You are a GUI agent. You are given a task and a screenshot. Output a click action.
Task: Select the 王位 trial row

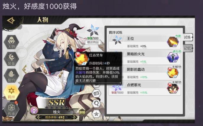tap(145, 42)
